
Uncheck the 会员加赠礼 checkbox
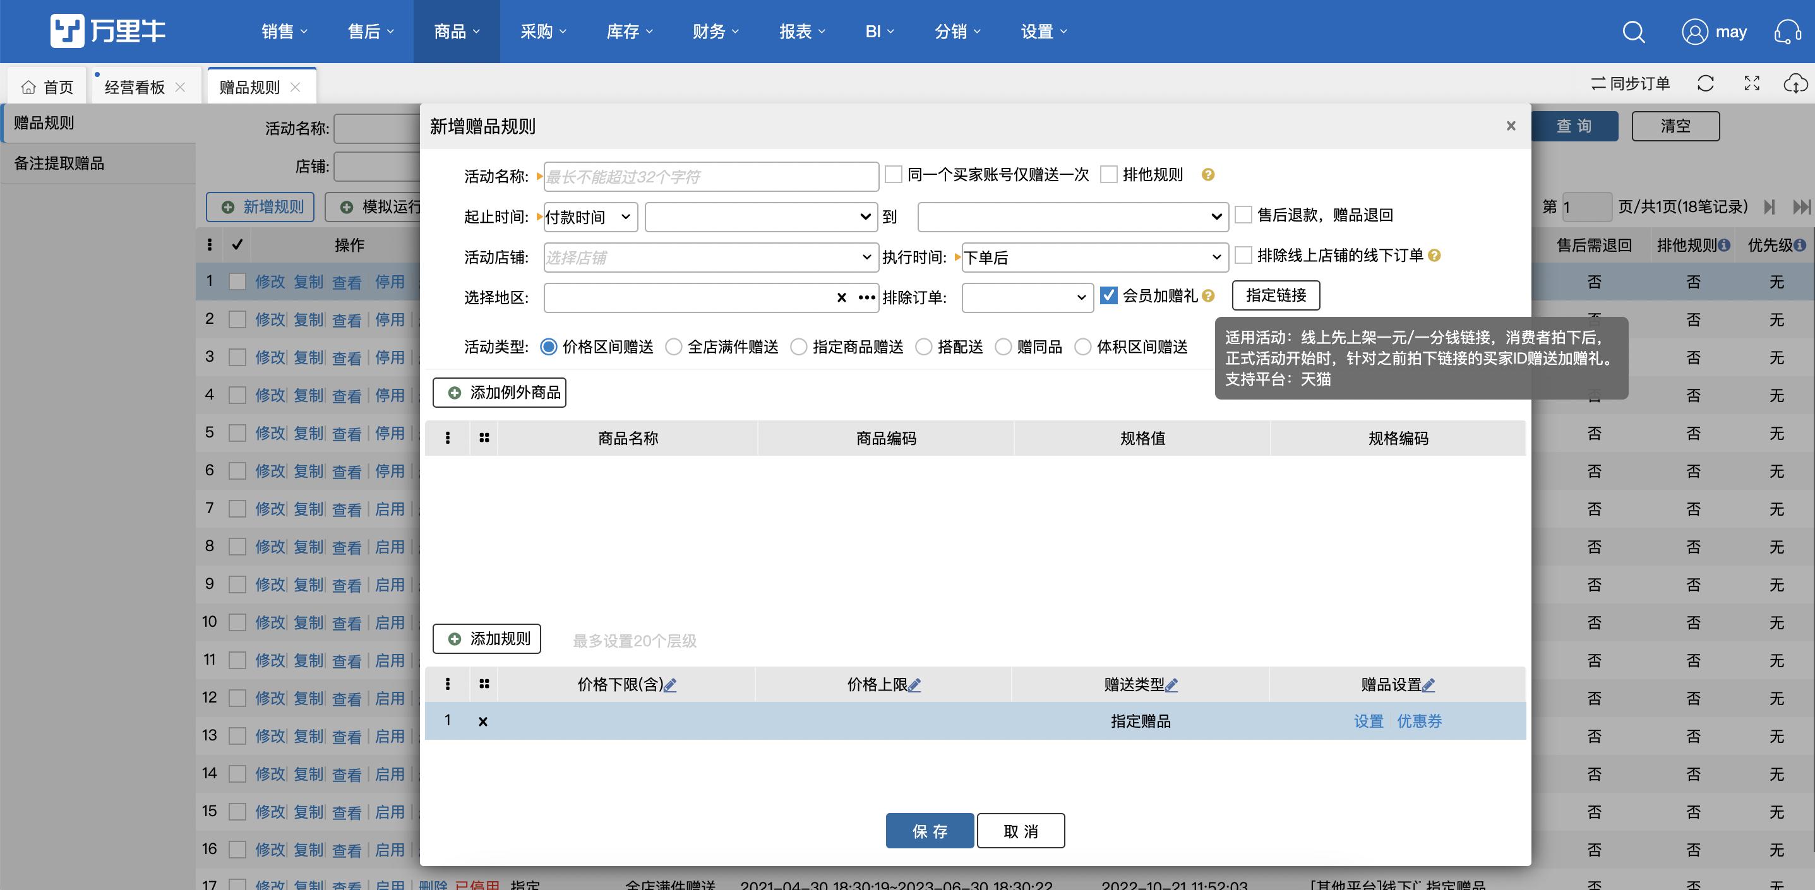(1108, 296)
